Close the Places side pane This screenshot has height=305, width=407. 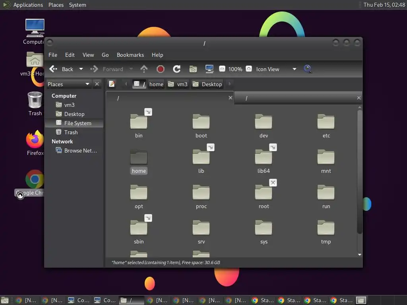97,84
